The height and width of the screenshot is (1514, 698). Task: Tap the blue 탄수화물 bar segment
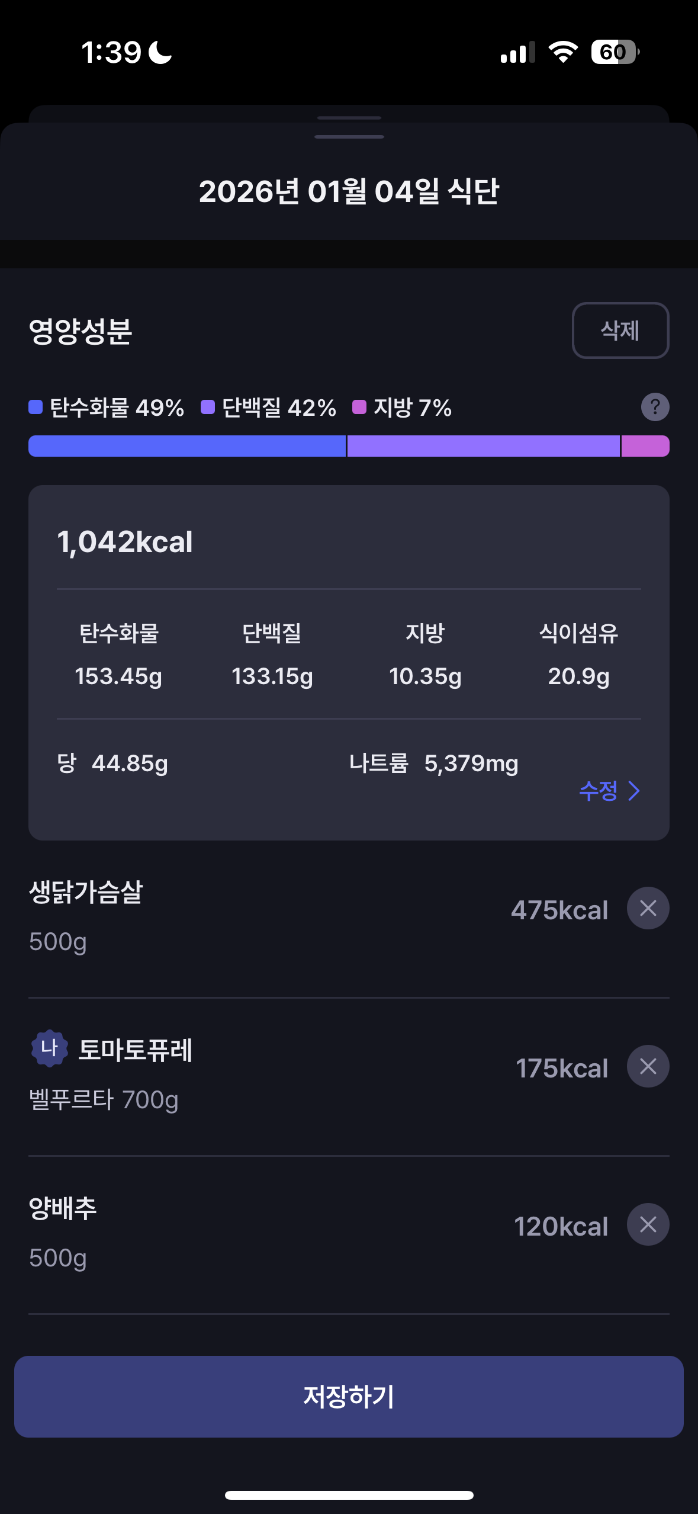pyautogui.click(x=187, y=446)
